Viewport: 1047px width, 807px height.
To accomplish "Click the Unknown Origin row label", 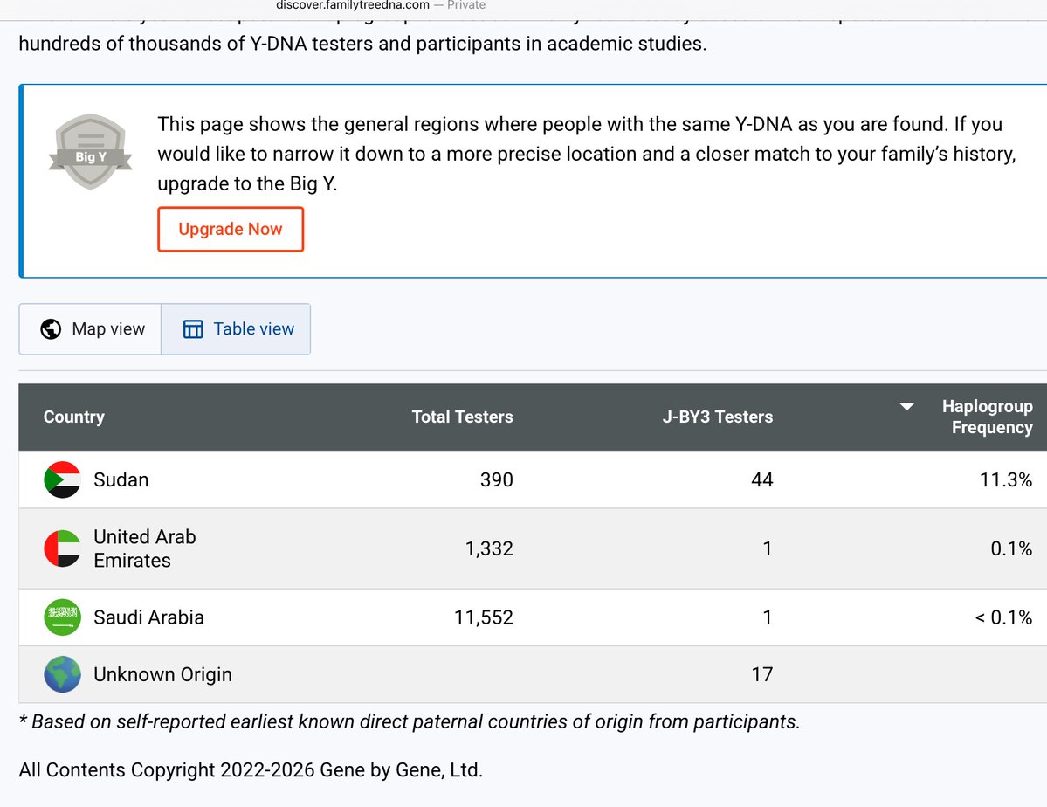I will pyautogui.click(x=163, y=675).
